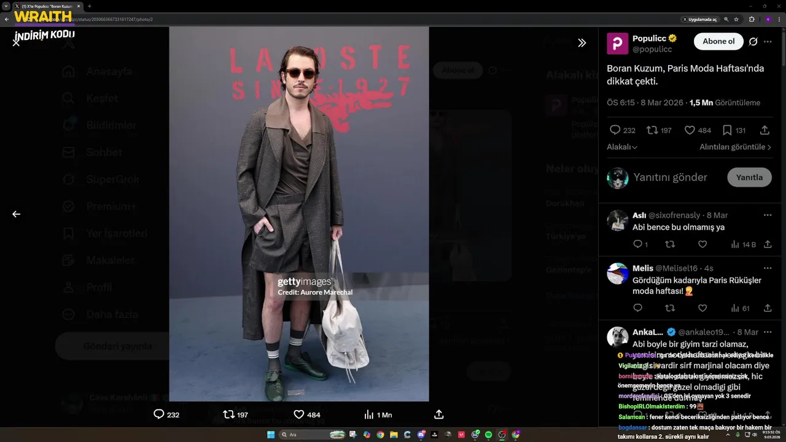The image size is (786, 442).
Task: Open Alıntıları görüntüle link
Action: 735,147
